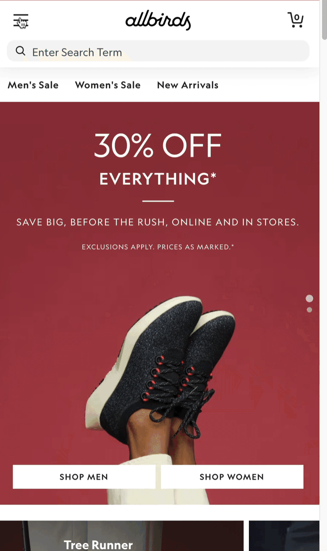Click the Exclusions Apply disclaimer text

pos(158,247)
